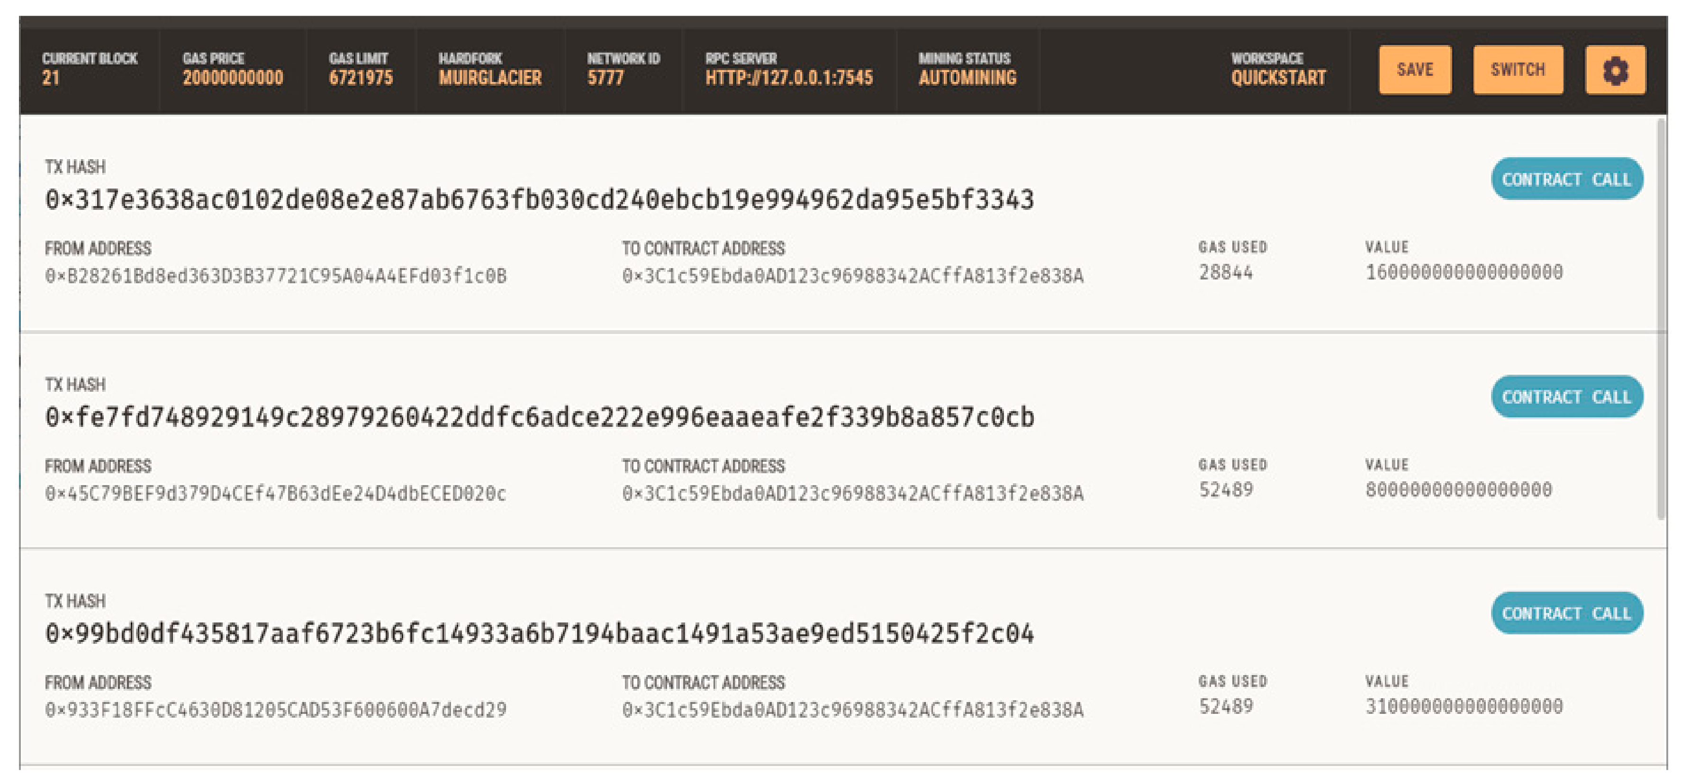Select from address 0x933F18FFcC4630D8
The width and height of the screenshot is (1681, 775).
(x=275, y=710)
